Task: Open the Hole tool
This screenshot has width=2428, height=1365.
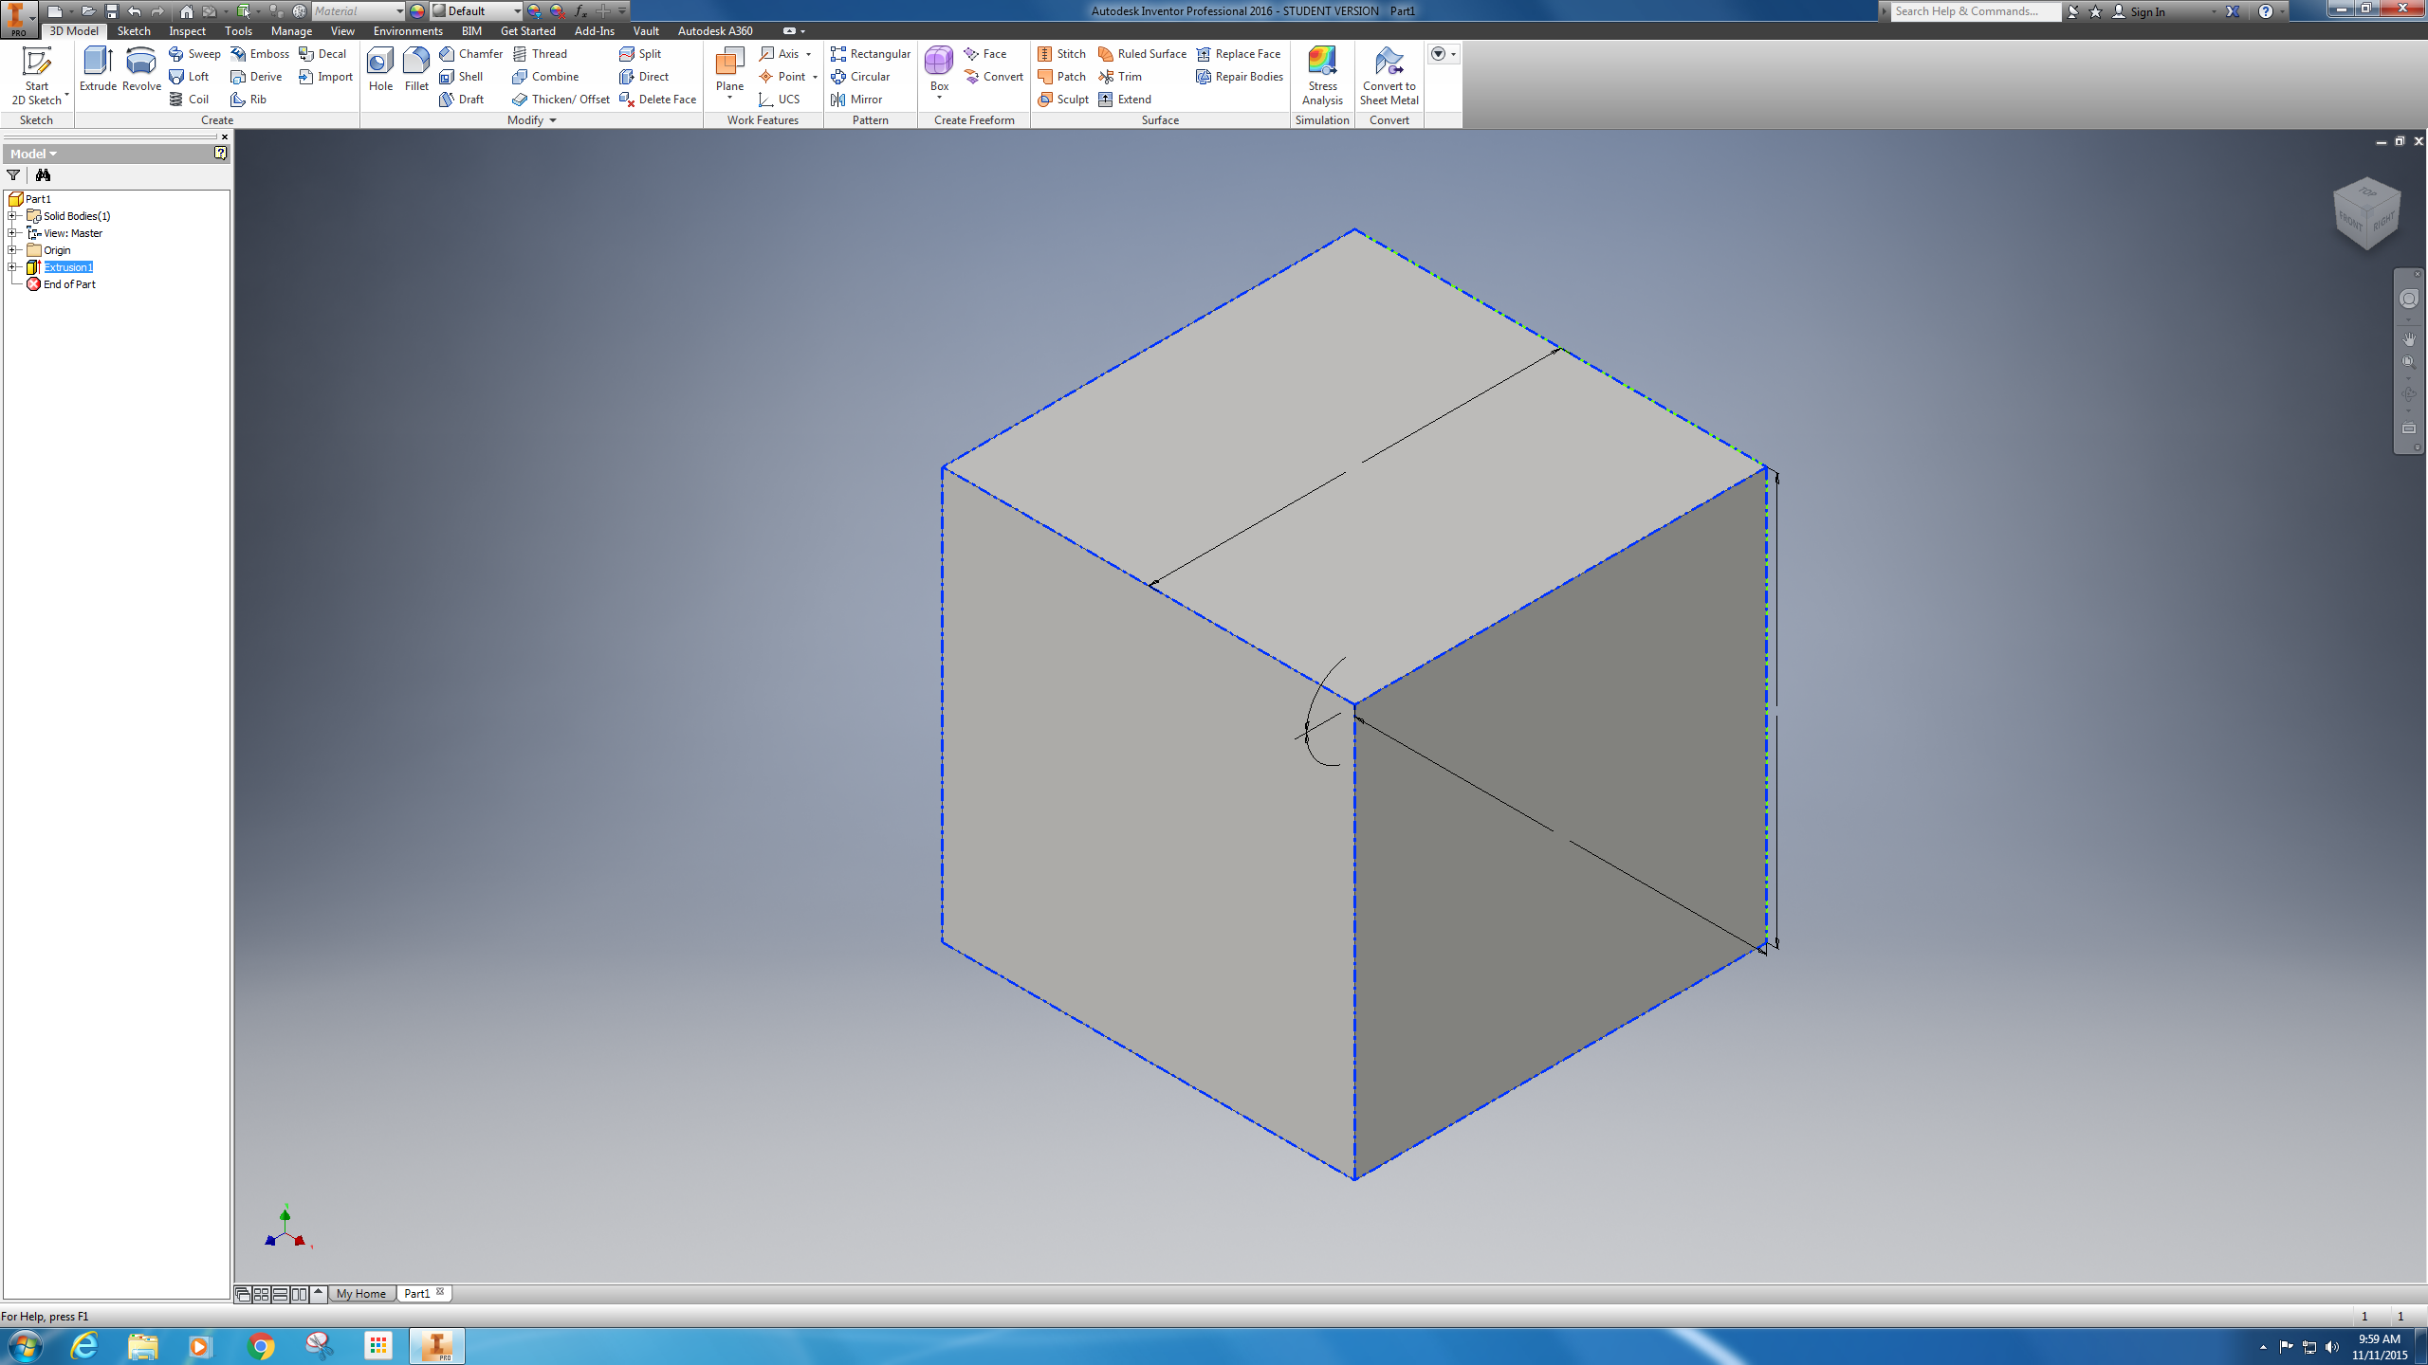Action: click(x=380, y=69)
